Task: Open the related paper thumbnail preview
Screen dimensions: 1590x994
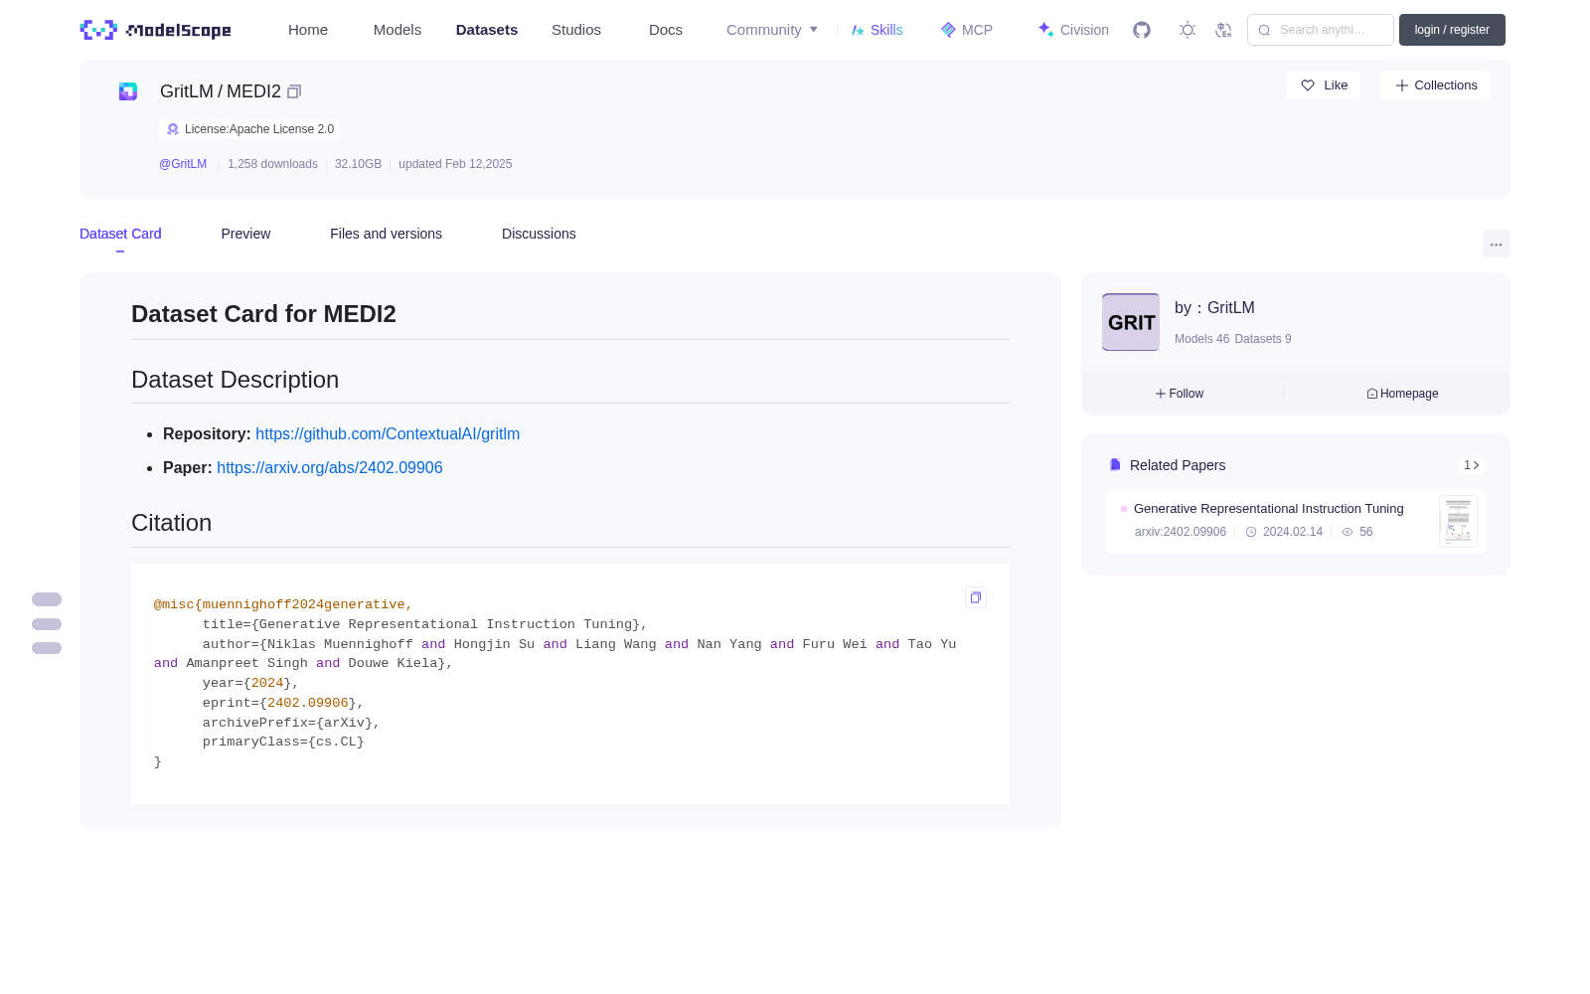Action: [1458, 521]
